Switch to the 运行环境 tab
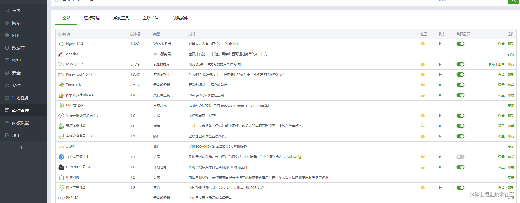The image size is (520, 203). tap(92, 18)
